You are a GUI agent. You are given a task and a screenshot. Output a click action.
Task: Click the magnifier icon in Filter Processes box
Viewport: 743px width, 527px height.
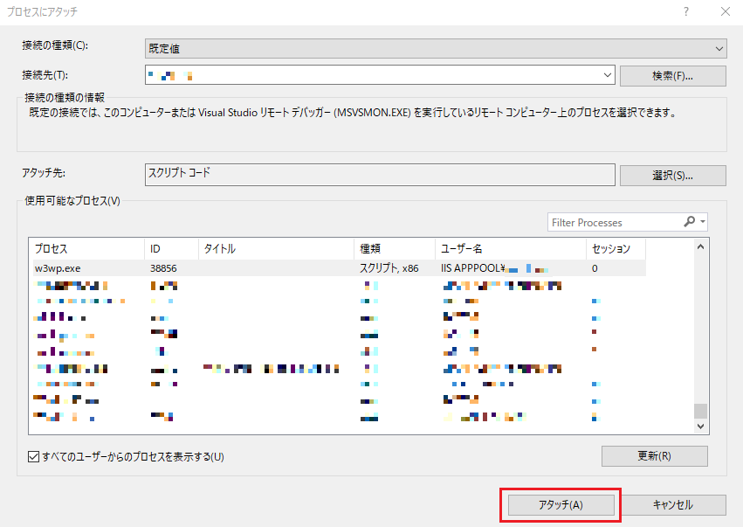click(689, 222)
